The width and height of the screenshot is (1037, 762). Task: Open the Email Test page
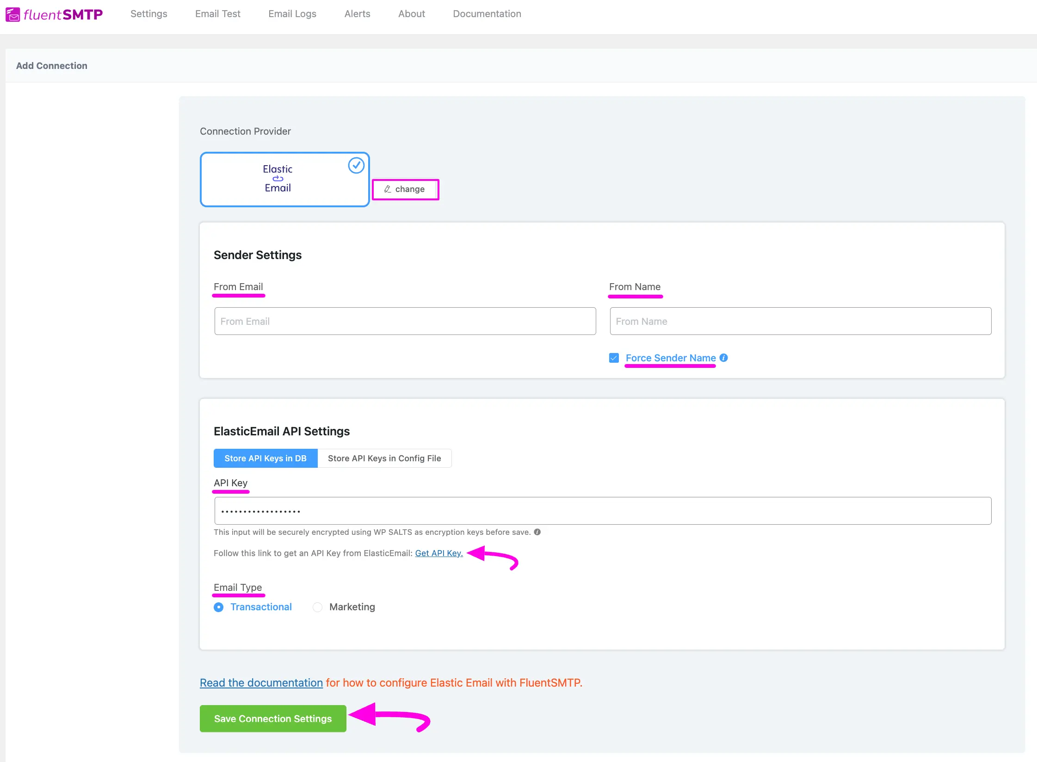217,14
